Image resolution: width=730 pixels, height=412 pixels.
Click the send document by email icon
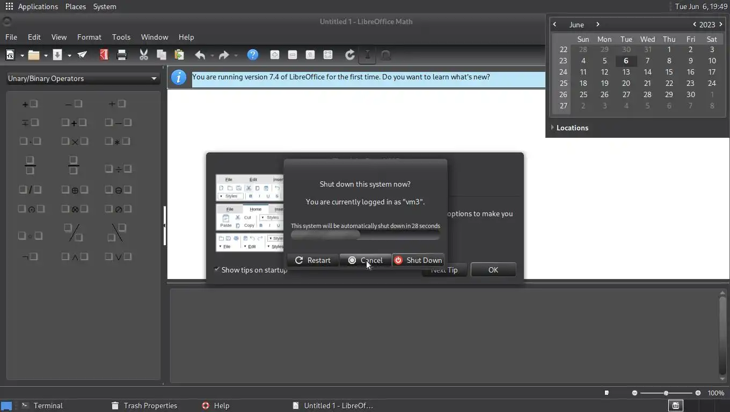82,55
